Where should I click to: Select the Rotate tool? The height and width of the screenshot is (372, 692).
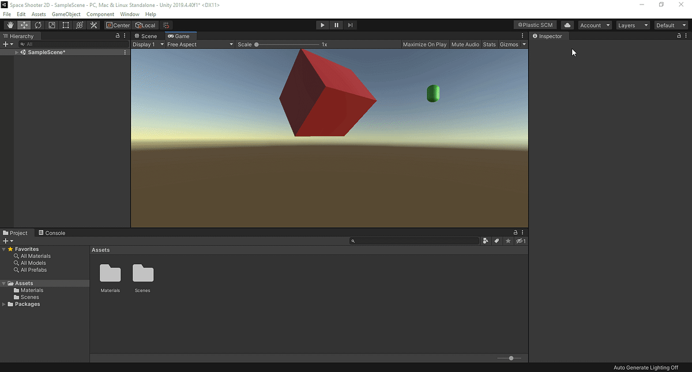[x=37, y=25]
